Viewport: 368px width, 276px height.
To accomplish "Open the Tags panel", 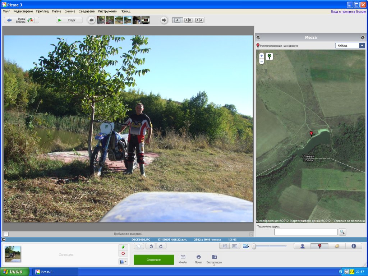I will click(336, 246).
